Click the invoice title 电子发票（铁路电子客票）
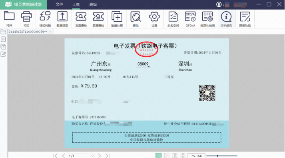 (145, 46)
